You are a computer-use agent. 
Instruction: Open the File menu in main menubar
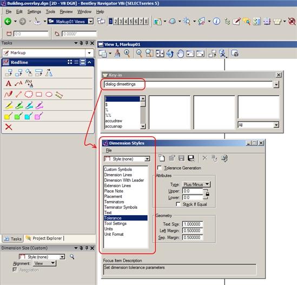click(9, 12)
